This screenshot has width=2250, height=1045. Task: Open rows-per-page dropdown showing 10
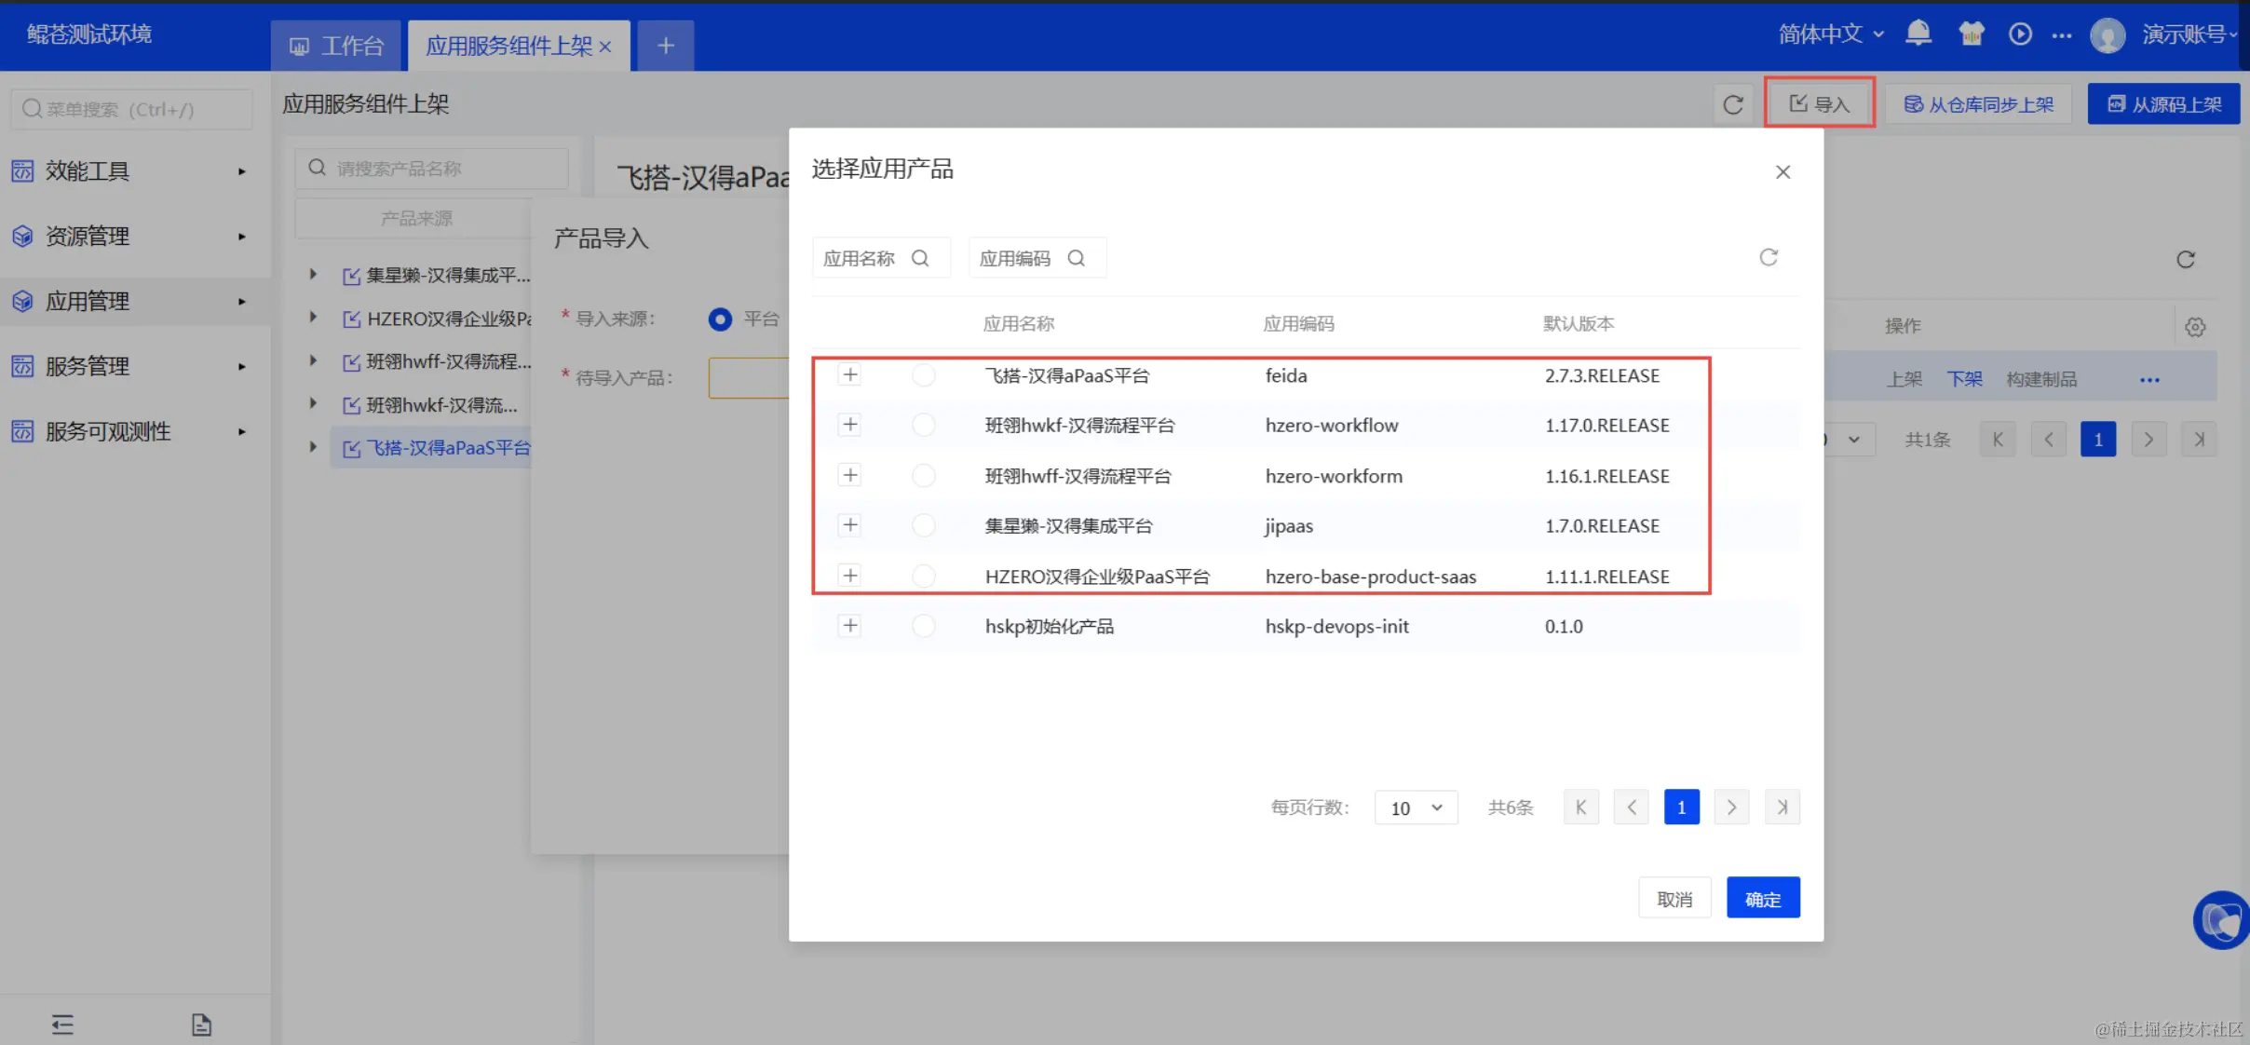point(1416,807)
